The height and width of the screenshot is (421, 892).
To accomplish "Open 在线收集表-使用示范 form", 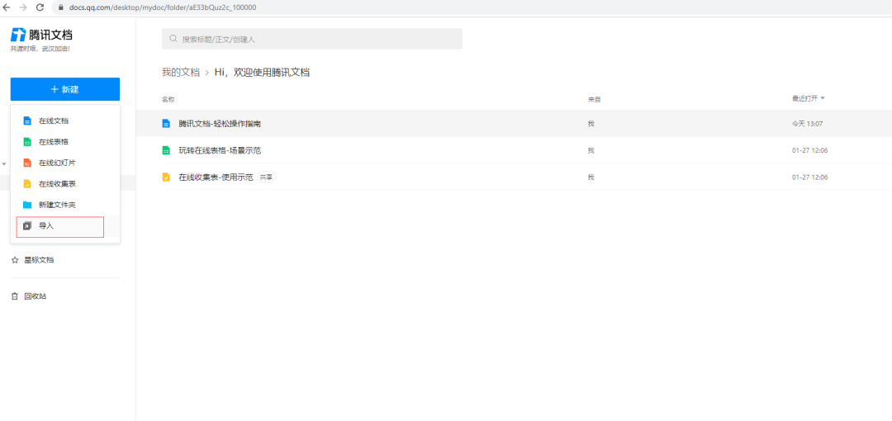I will click(x=216, y=177).
